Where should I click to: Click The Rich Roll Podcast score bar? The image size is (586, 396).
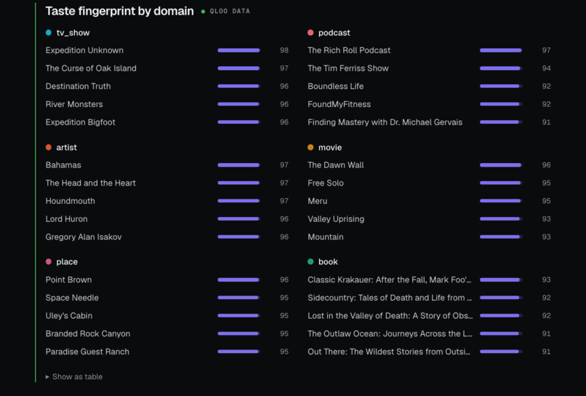tap(501, 50)
